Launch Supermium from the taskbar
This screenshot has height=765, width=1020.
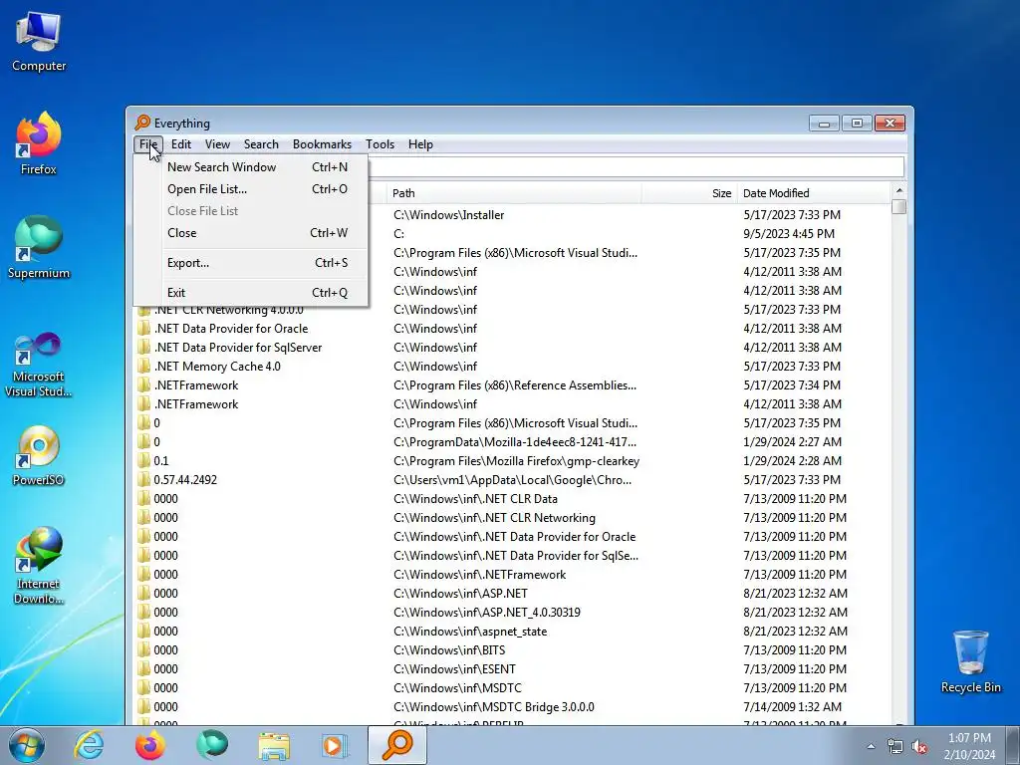point(212,745)
